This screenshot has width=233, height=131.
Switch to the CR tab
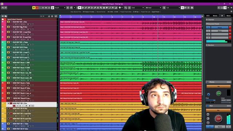click(222, 16)
